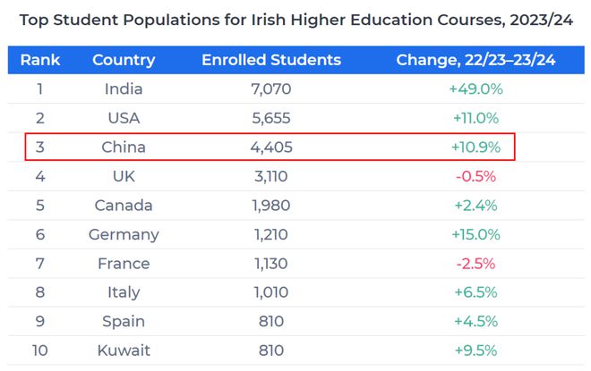591x371 pixels.
Task: Select the USA country cell
Action: point(124,118)
